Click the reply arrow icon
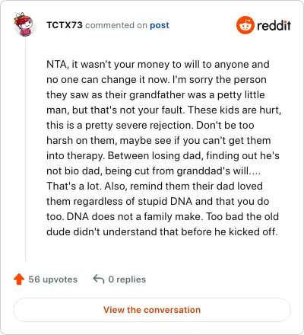 [99, 279]
